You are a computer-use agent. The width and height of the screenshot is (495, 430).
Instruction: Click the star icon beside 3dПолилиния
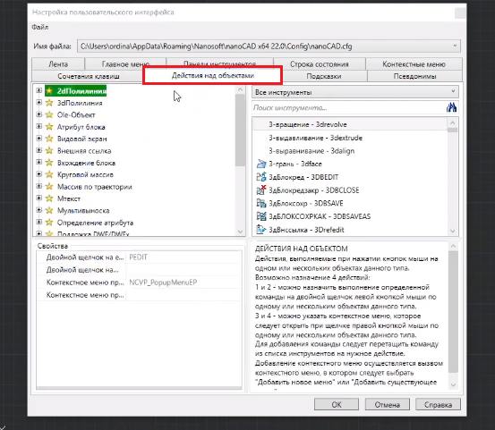click(x=49, y=103)
